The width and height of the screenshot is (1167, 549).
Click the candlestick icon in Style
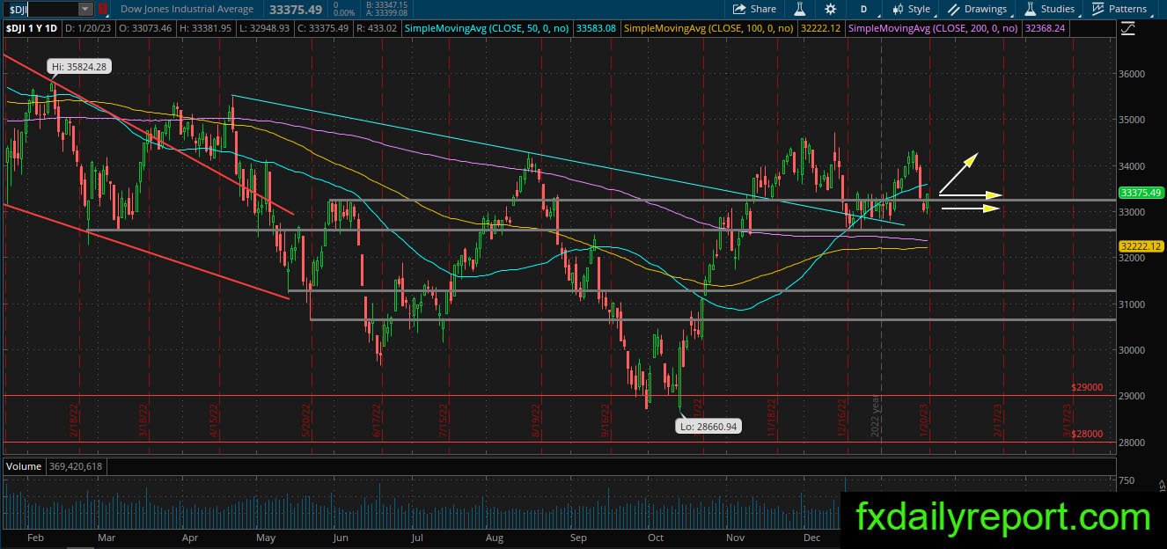(x=898, y=9)
